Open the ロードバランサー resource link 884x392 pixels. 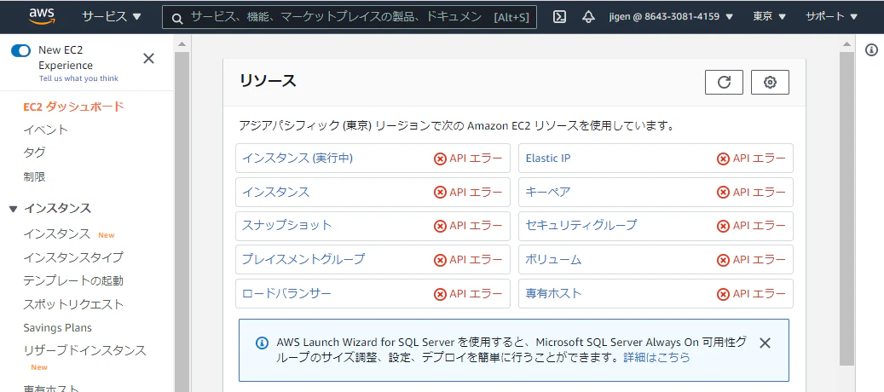[x=287, y=293]
